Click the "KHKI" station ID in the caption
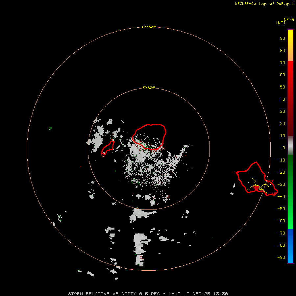 pyautogui.click(x=174, y=294)
